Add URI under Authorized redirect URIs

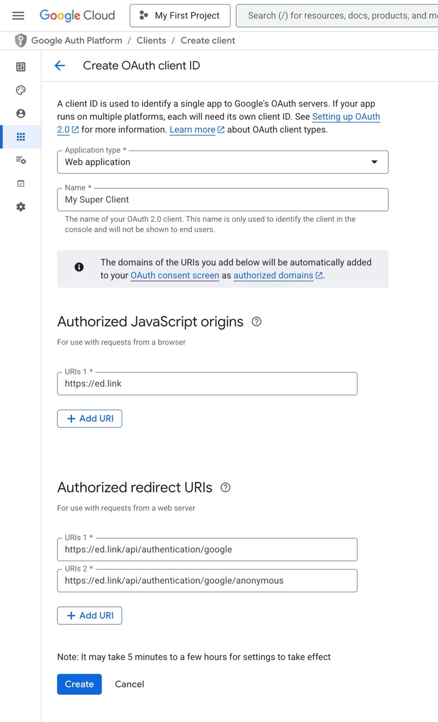[x=90, y=615]
